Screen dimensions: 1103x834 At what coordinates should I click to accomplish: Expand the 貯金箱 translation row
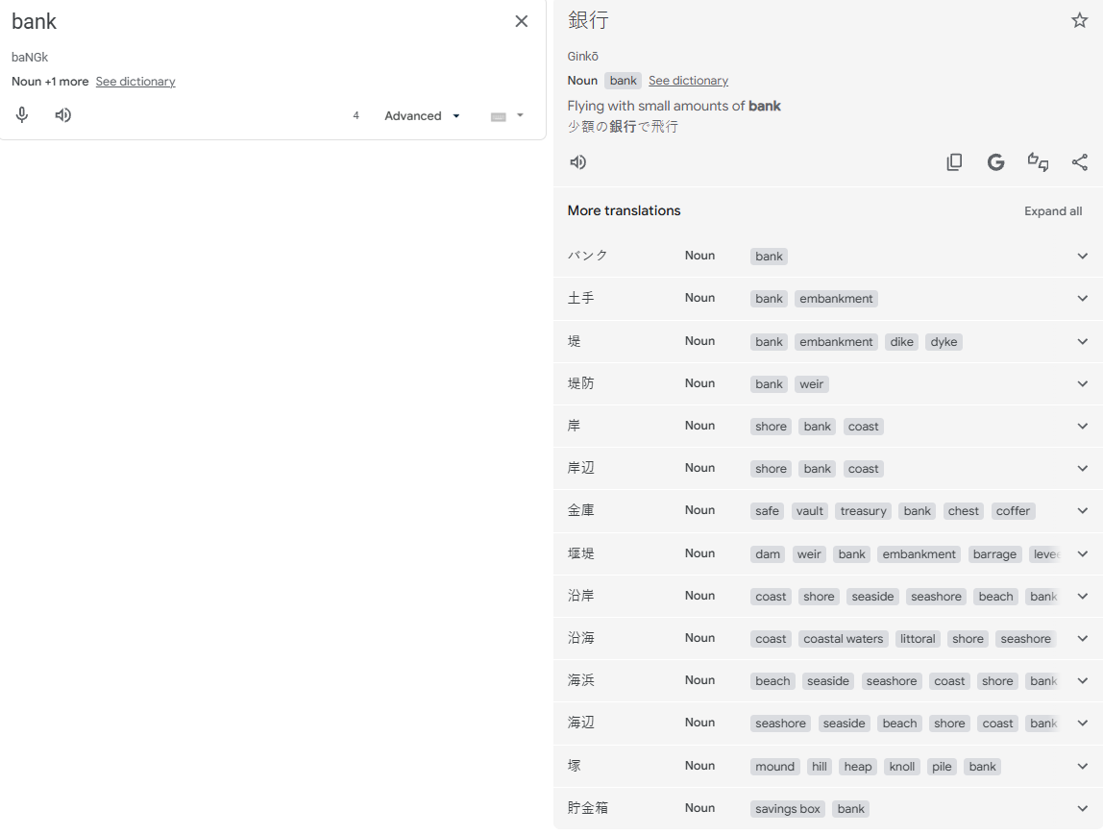click(1082, 809)
